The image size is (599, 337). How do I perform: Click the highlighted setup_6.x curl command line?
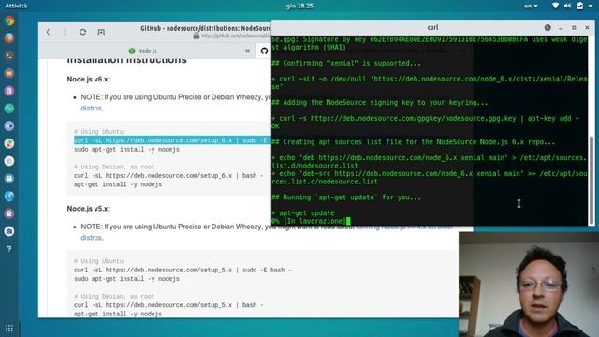[x=172, y=140]
